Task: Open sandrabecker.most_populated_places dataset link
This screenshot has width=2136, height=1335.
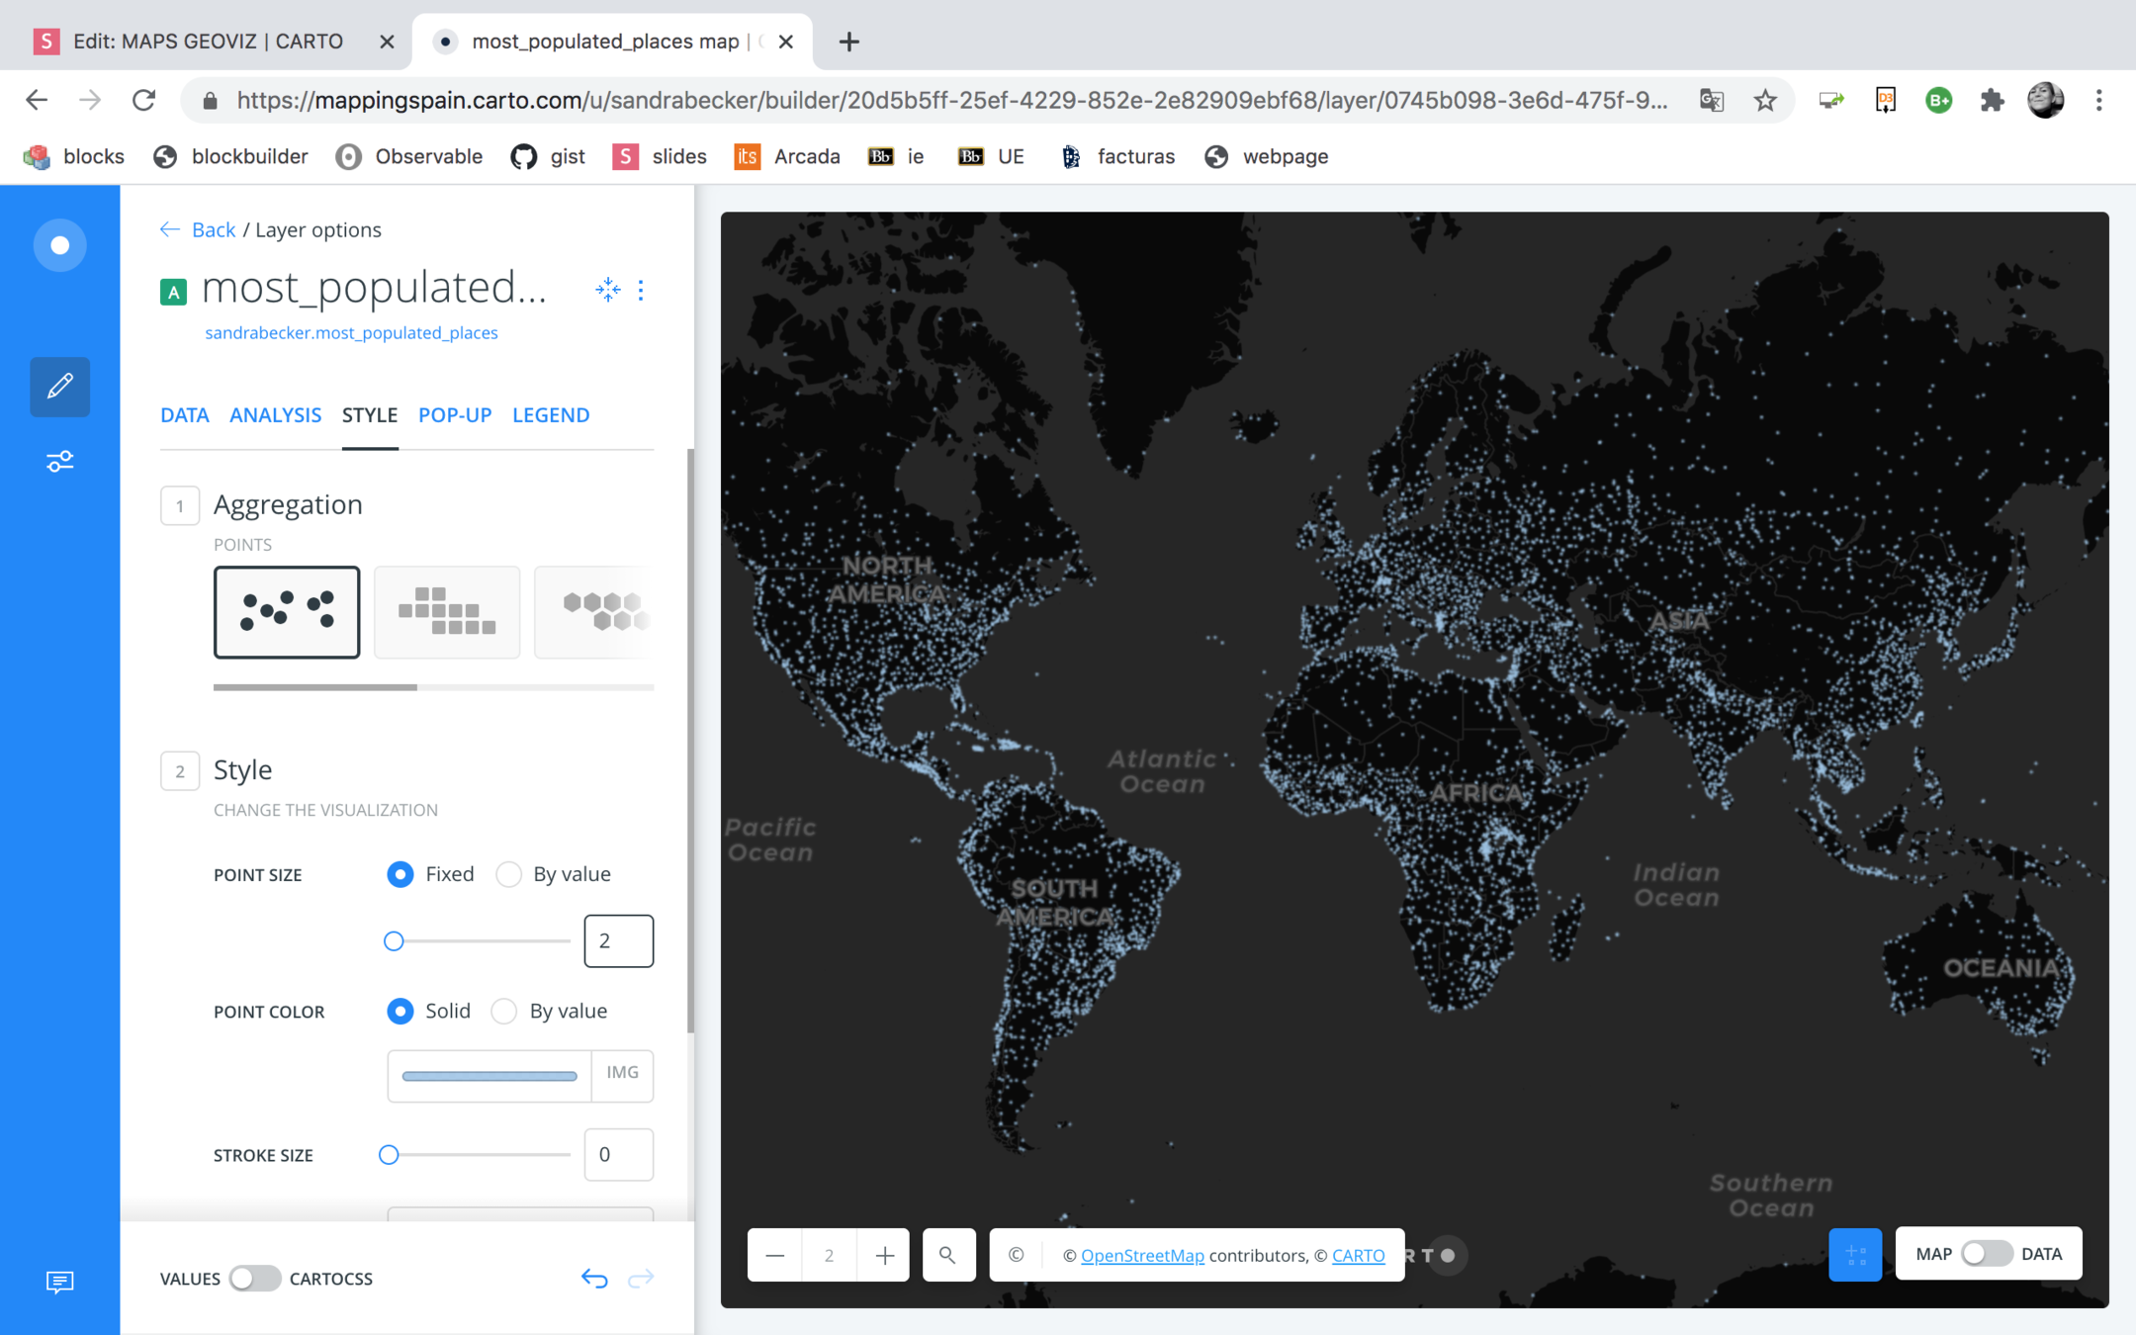Action: [x=351, y=332]
